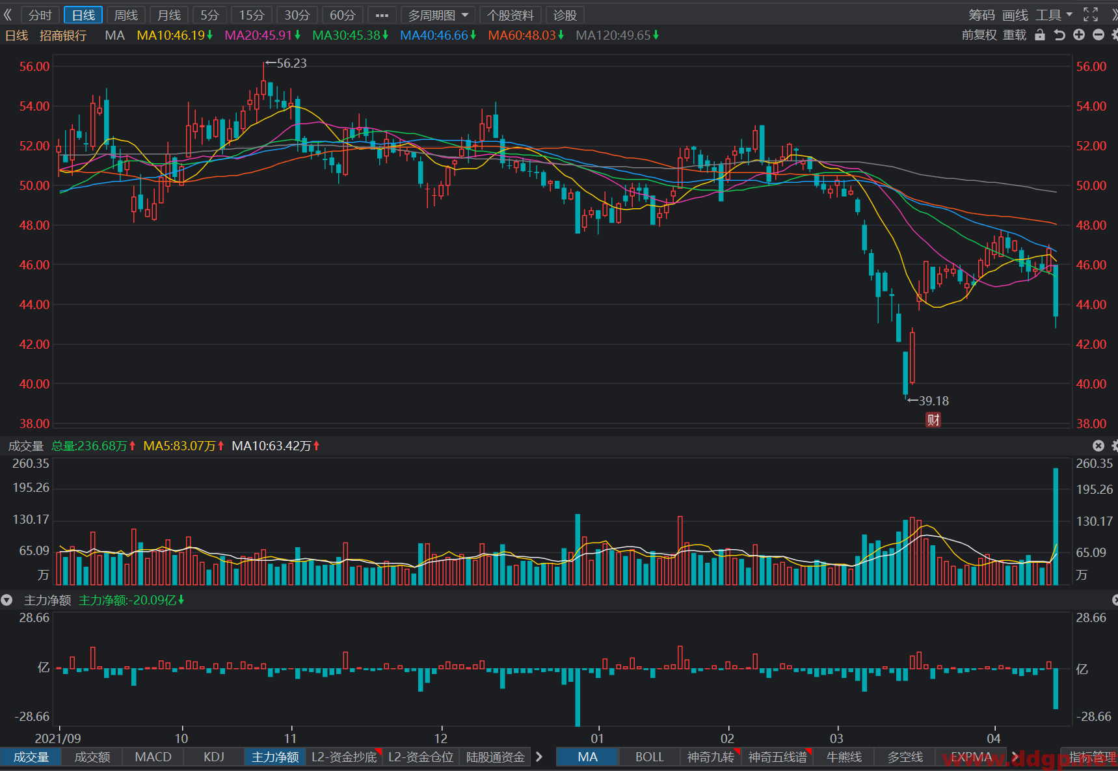Click the 诊股 button
Viewport: 1118px width, 771px height.
click(x=565, y=15)
